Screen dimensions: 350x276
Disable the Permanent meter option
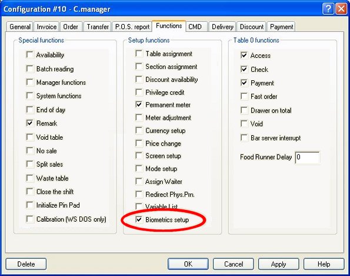coord(139,104)
